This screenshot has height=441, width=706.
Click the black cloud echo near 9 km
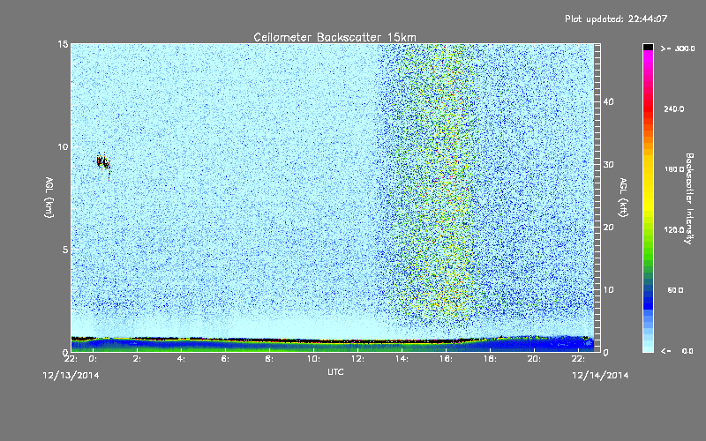click(x=103, y=162)
